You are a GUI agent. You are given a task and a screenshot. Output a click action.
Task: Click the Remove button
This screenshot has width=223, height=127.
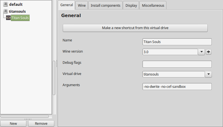(x=41, y=123)
